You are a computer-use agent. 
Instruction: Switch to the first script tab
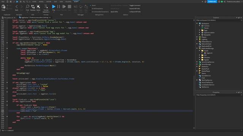click(8, 18)
